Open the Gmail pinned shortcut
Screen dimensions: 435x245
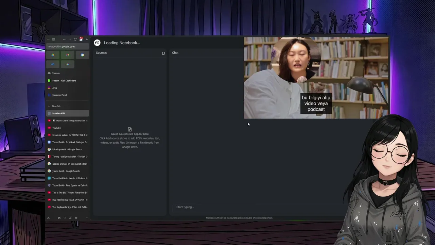coord(68,55)
